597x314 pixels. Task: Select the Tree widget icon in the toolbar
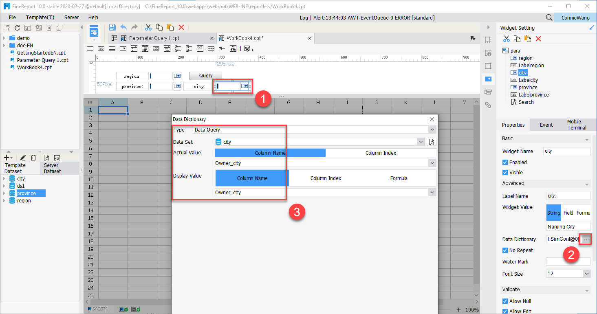coord(233,48)
